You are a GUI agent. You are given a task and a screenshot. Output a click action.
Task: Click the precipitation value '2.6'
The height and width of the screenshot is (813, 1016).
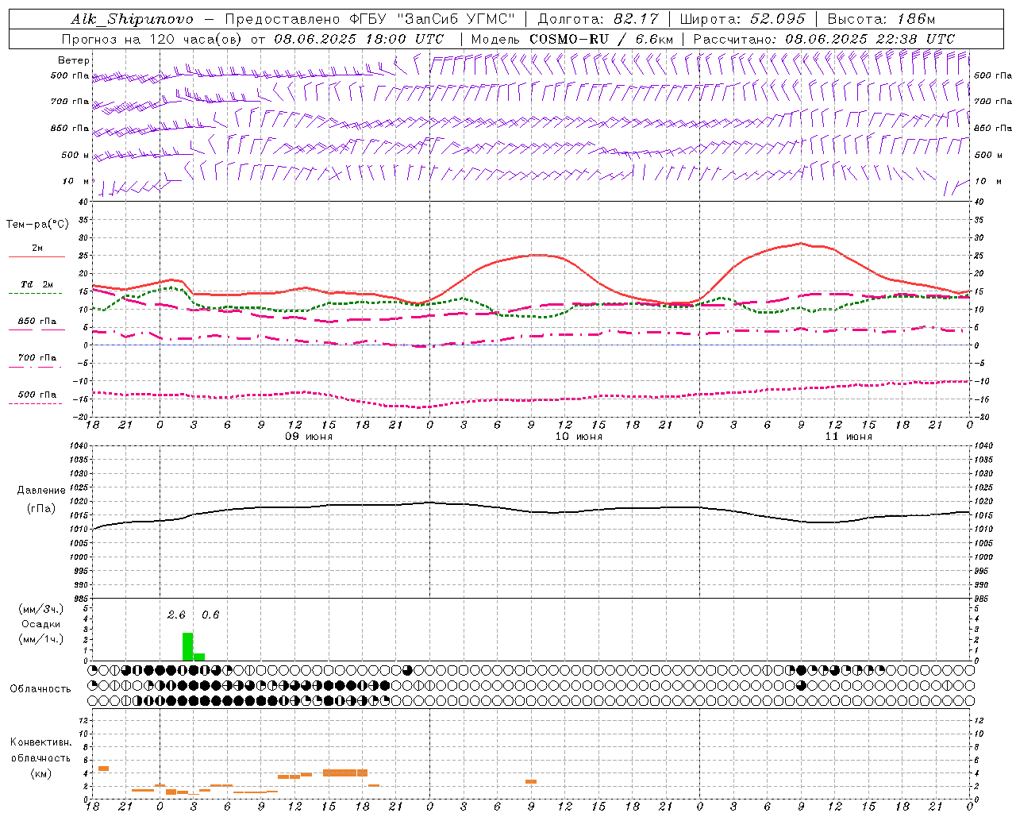point(176,615)
